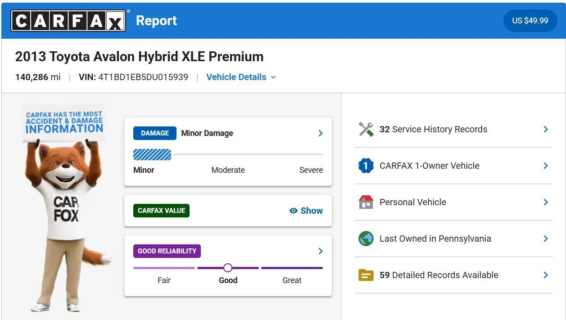Click the folder Detailed Records icon
566x320 pixels.
click(366, 275)
